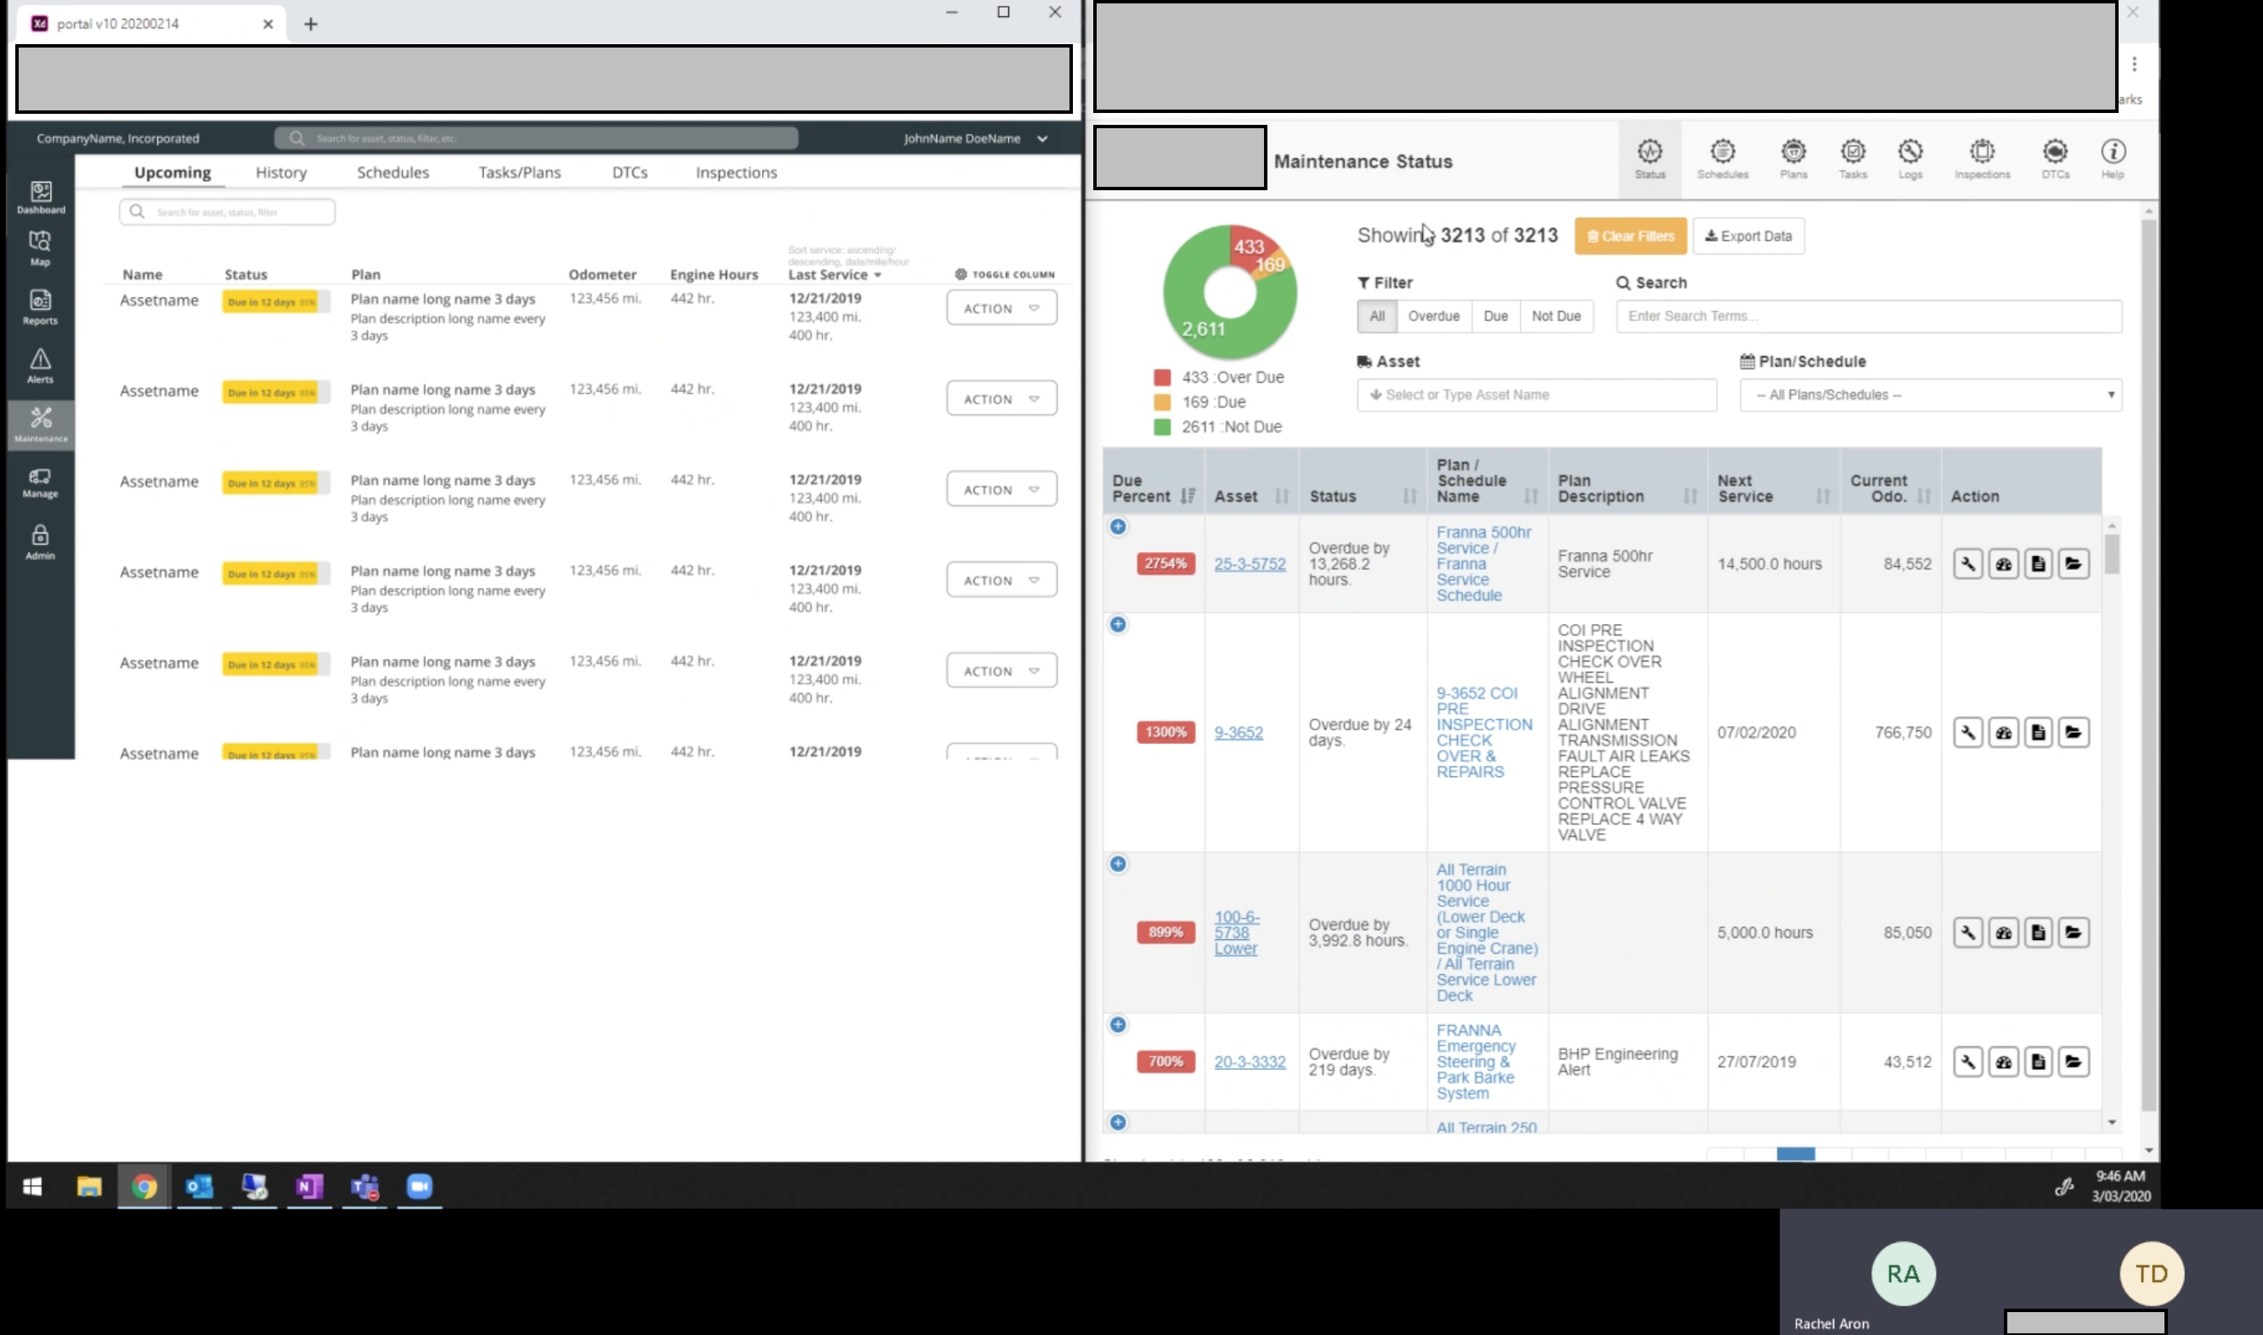Open Alerts in left sidebar
The height and width of the screenshot is (1335, 2263).
(x=41, y=366)
